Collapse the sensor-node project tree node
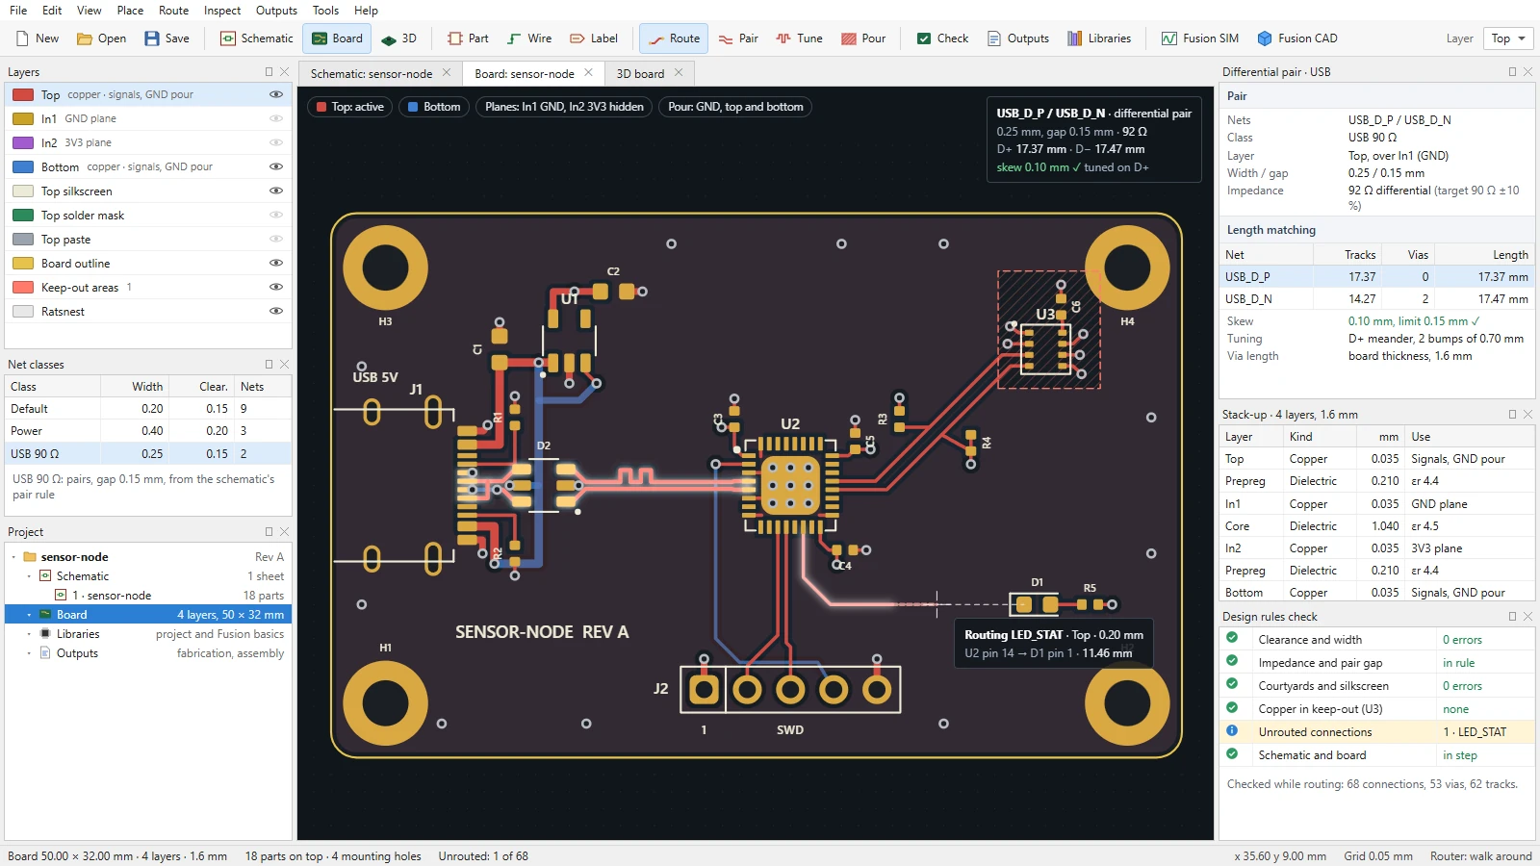The height and width of the screenshot is (866, 1540). 13,557
